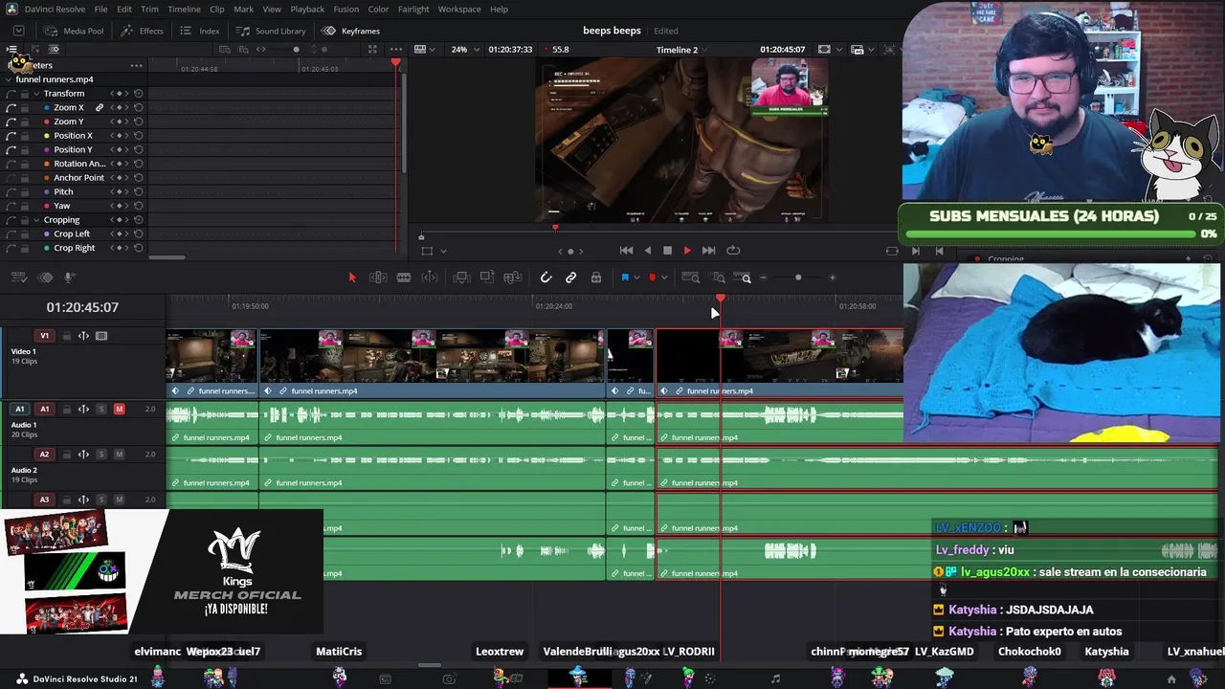Activate the Trim Edit Mode tool
This screenshot has height=689, width=1225.
point(378,278)
